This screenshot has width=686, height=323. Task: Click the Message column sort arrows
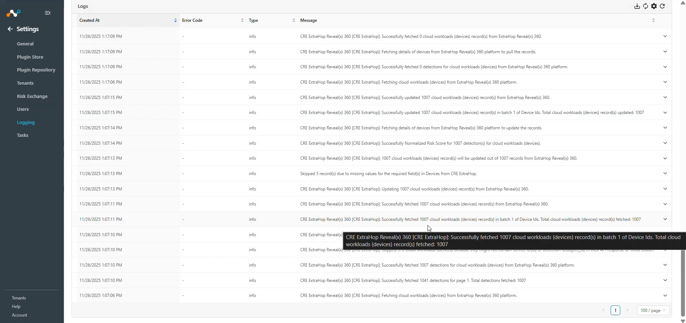pyautogui.click(x=653, y=20)
